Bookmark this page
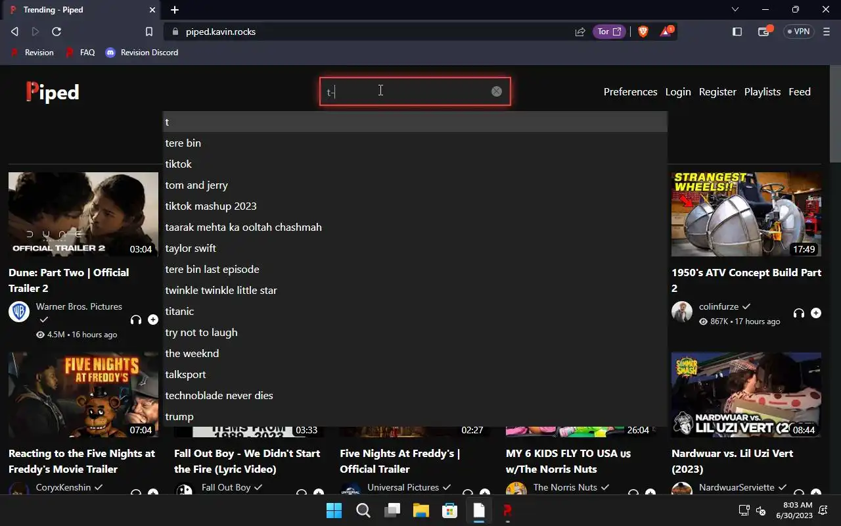Image resolution: width=841 pixels, height=526 pixels. [149, 32]
